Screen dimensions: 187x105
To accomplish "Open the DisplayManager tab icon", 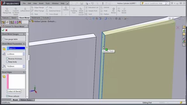I will [x=20, y=22].
